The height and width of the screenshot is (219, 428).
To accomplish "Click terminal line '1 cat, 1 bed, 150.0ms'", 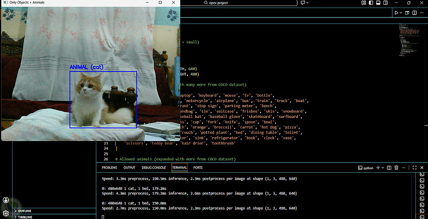I will [x=134, y=204].
